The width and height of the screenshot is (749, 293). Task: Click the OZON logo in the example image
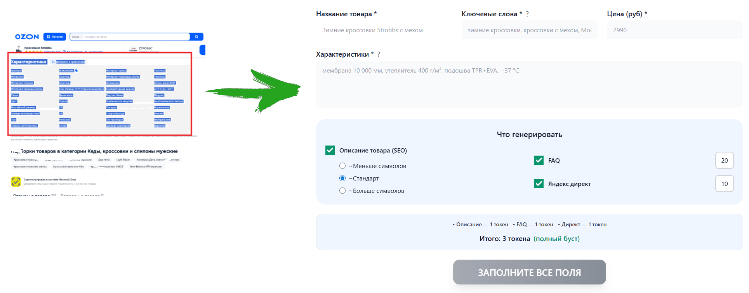[x=27, y=37]
